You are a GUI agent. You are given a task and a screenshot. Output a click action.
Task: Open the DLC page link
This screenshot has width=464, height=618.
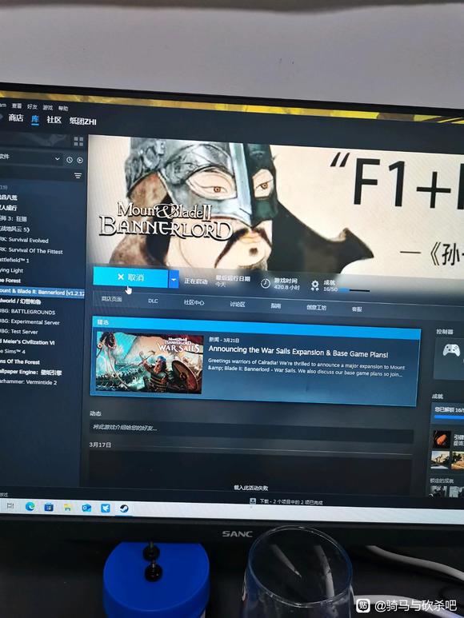pyautogui.click(x=153, y=301)
